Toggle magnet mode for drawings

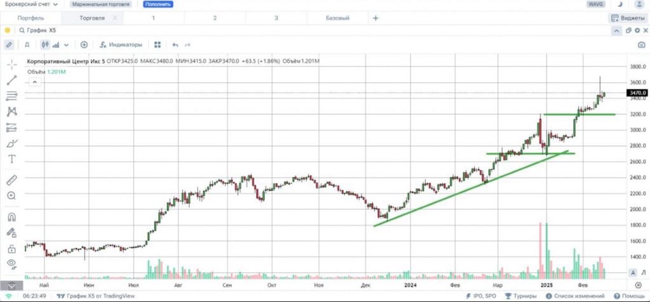tap(11, 216)
